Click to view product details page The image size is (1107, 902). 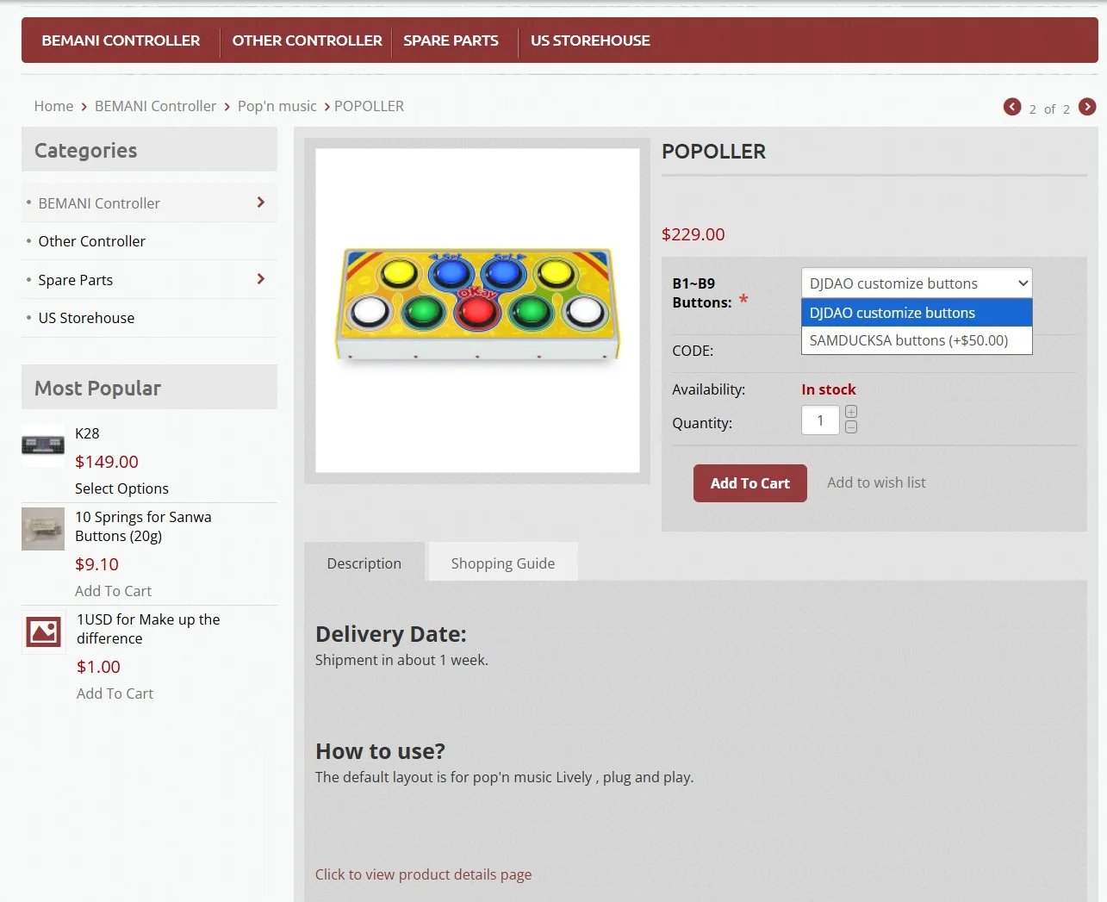click(x=423, y=874)
